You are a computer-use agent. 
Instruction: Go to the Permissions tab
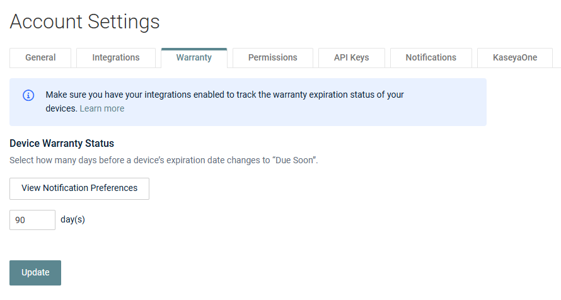273,57
